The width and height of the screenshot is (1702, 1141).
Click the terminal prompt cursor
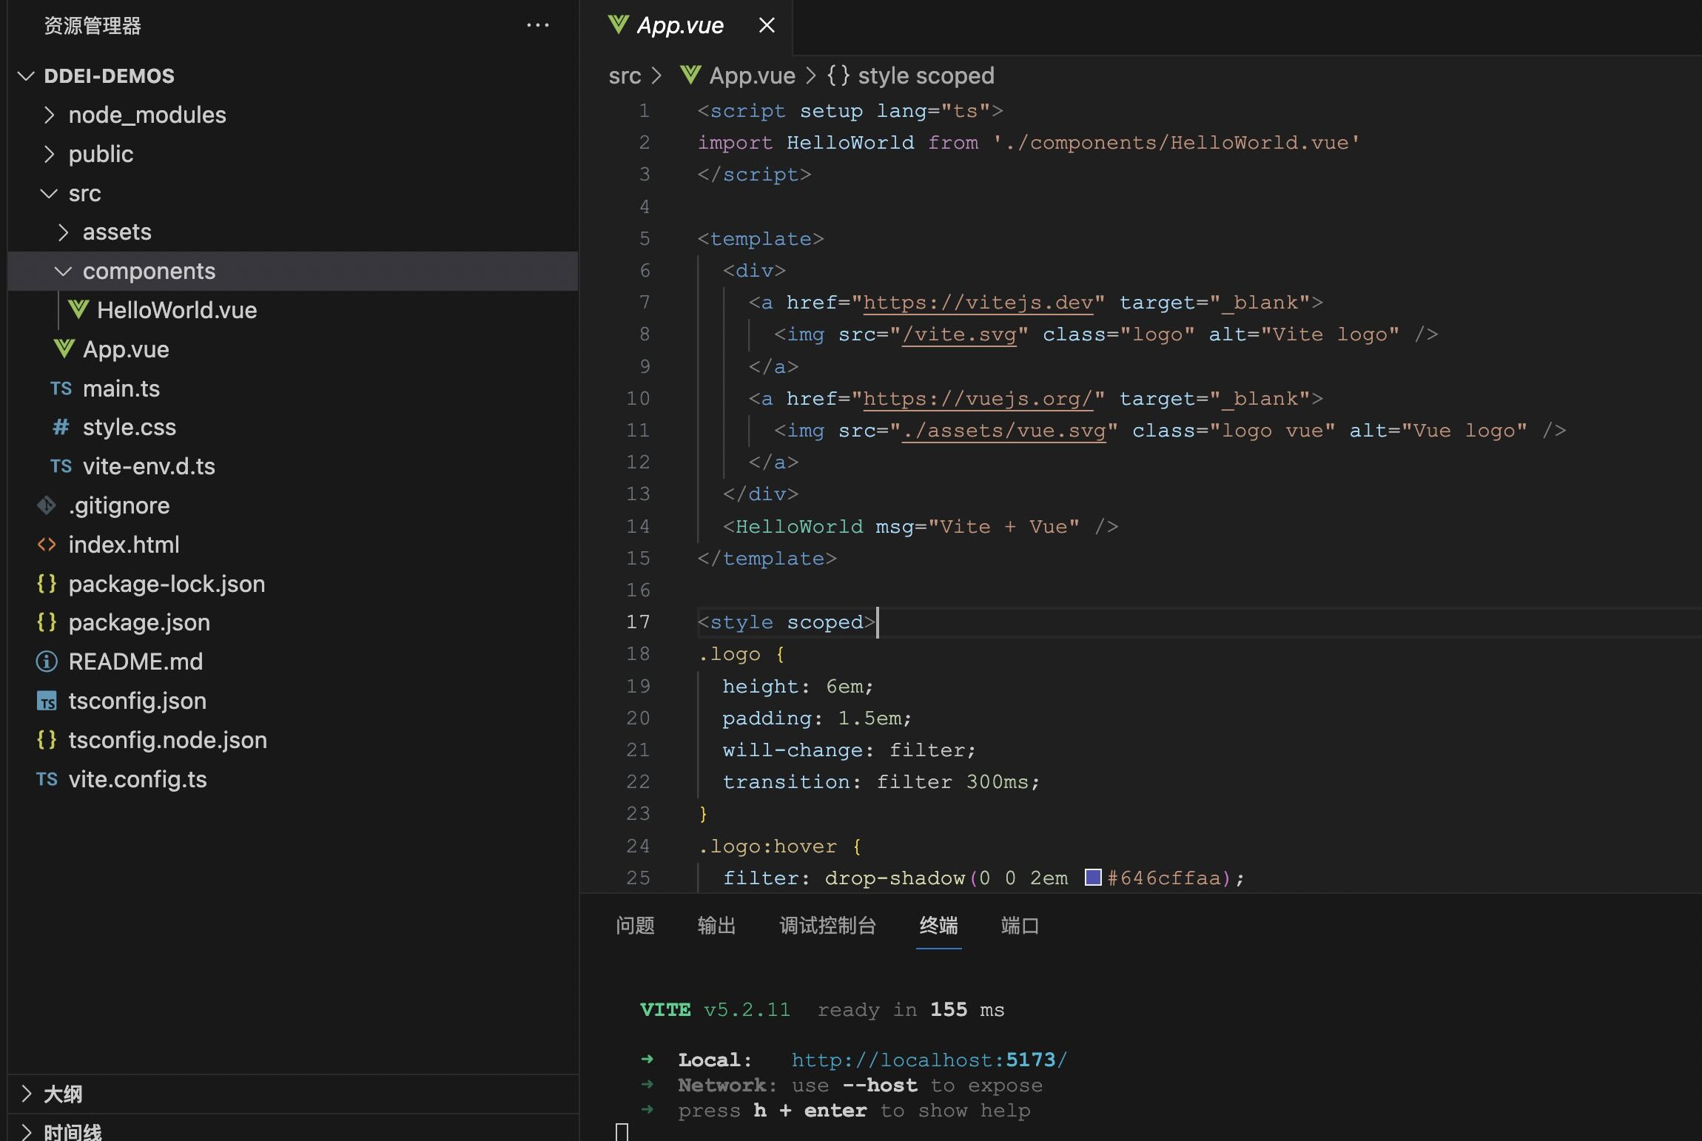click(622, 1133)
